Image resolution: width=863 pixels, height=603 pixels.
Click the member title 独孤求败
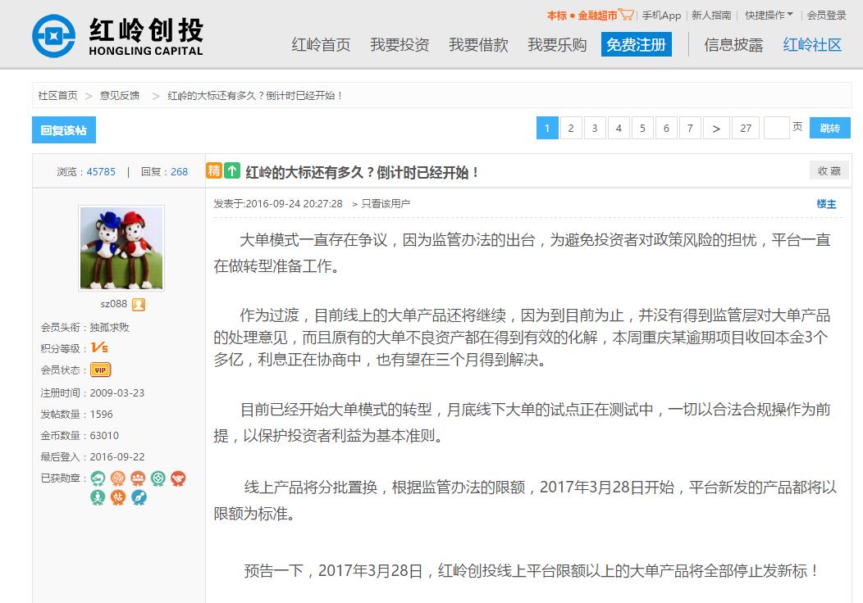click(110, 327)
